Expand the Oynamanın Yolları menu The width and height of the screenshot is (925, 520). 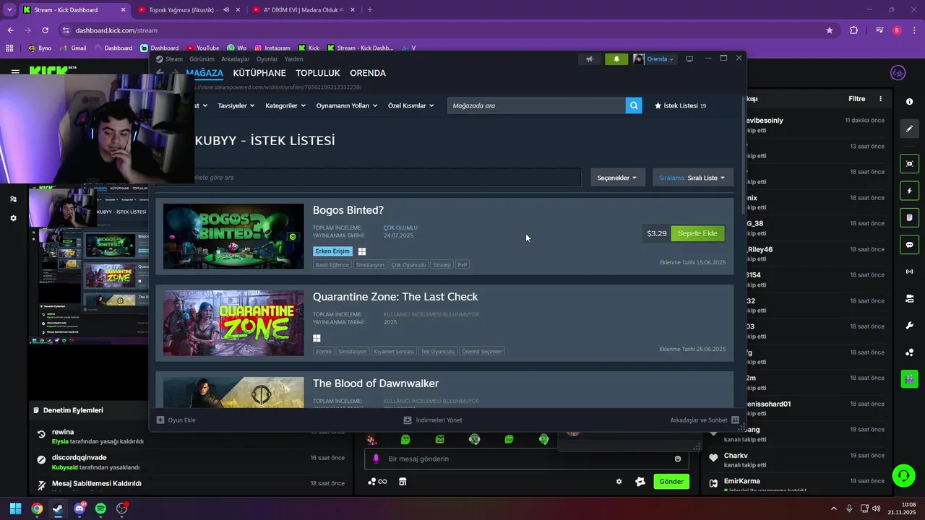[x=347, y=105]
